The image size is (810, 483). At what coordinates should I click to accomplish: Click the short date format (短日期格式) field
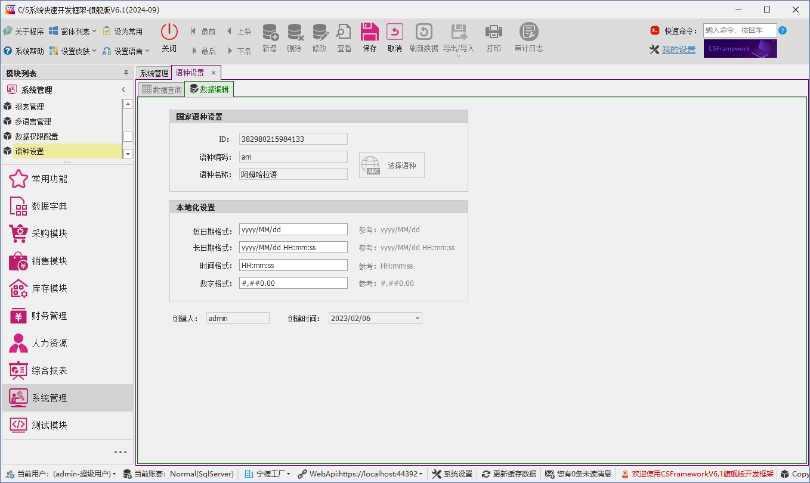pos(293,230)
